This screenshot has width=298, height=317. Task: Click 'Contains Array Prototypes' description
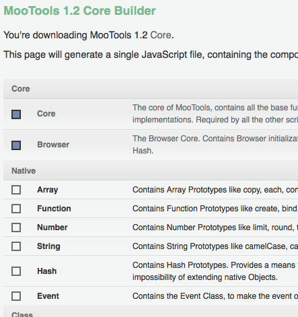coord(215,190)
